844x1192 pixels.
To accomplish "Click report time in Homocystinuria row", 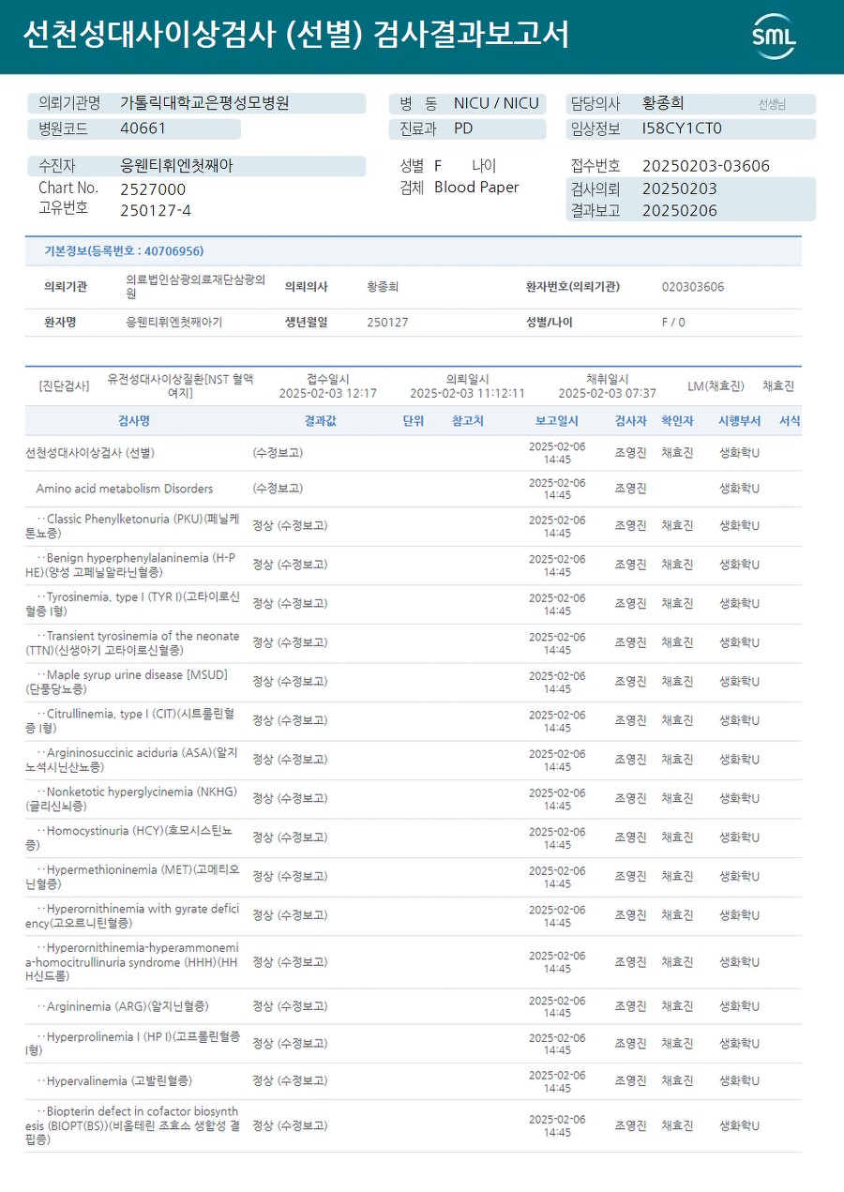I will pos(557,837).
